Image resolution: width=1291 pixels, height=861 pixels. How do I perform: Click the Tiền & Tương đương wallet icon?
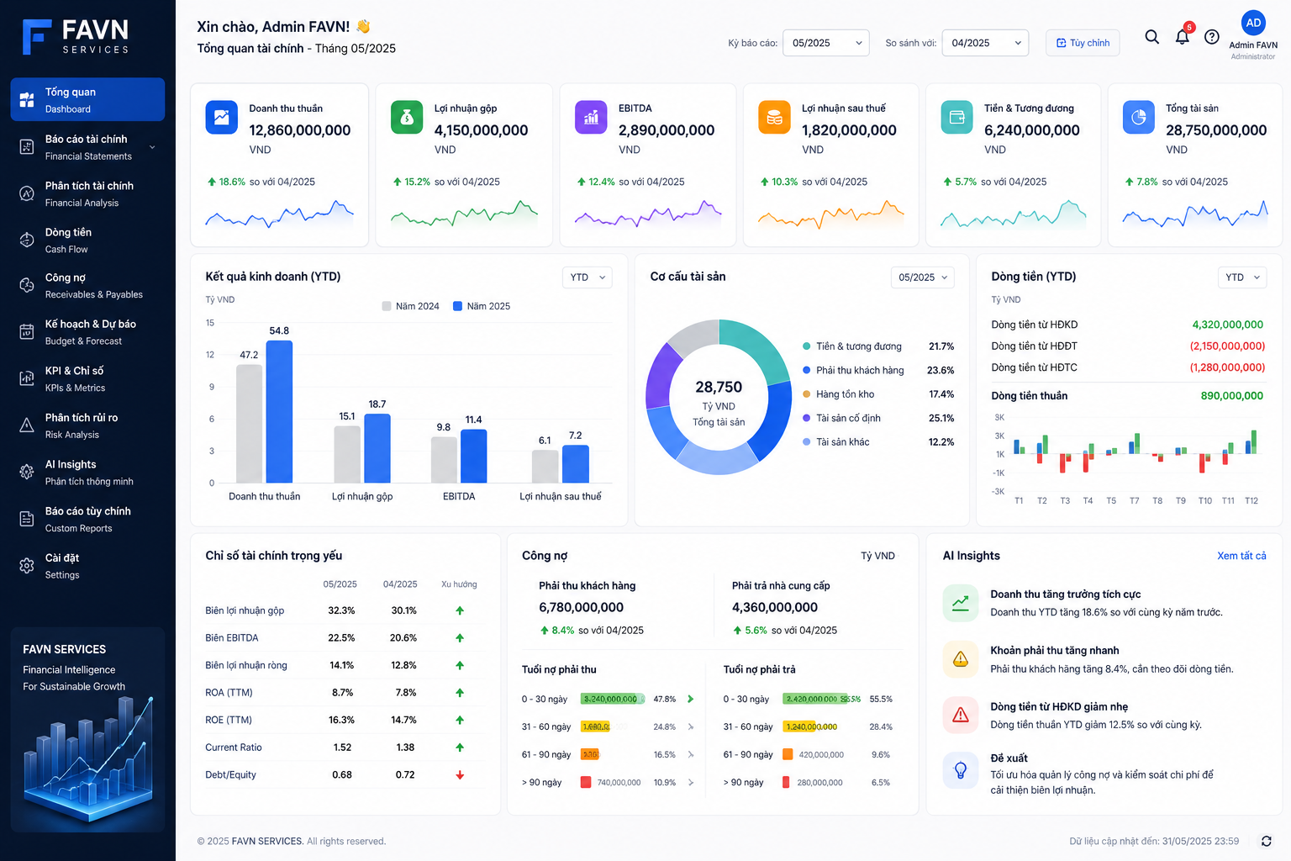956,118
